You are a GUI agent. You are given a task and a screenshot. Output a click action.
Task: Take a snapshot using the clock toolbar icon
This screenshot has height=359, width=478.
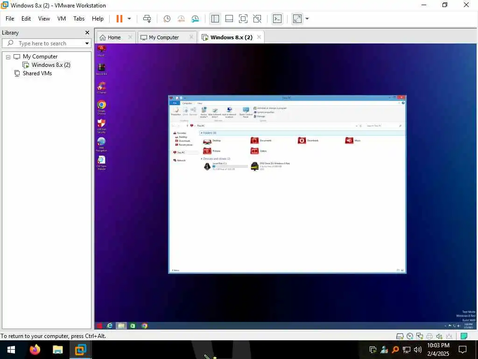[167, 19]
